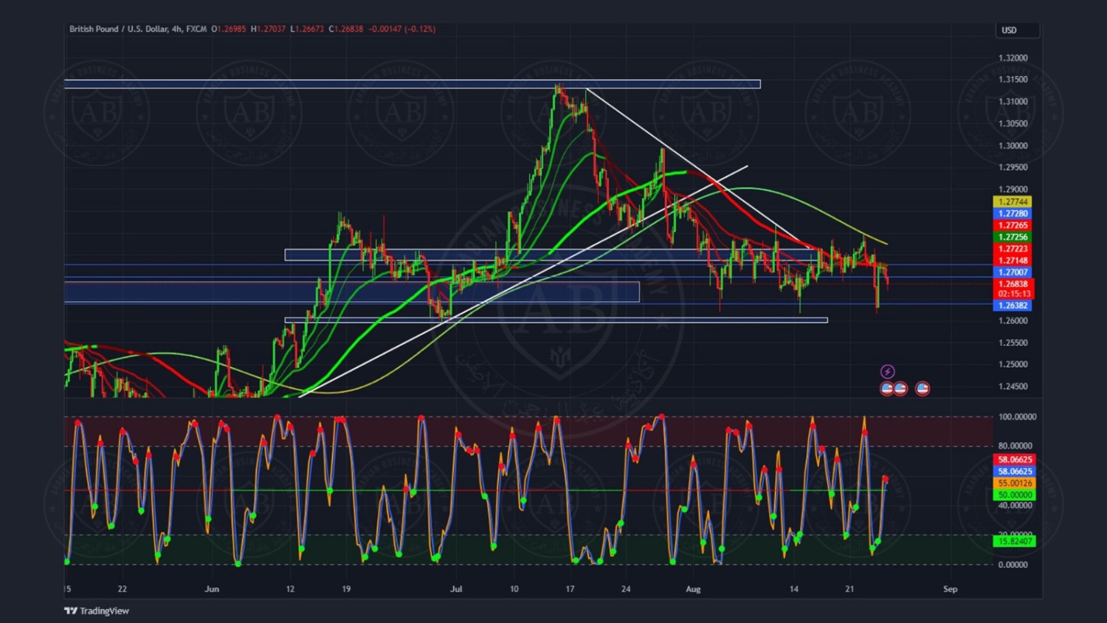This screenshot has width=1107, height=623.
Task: Open the rightmost US flag economic event
Action: [x=922, y=388]
